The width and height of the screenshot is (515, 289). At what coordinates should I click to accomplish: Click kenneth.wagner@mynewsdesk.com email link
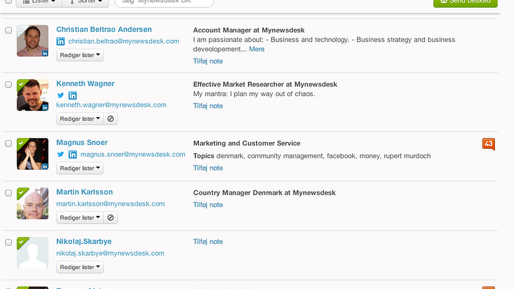click(111, 105)
